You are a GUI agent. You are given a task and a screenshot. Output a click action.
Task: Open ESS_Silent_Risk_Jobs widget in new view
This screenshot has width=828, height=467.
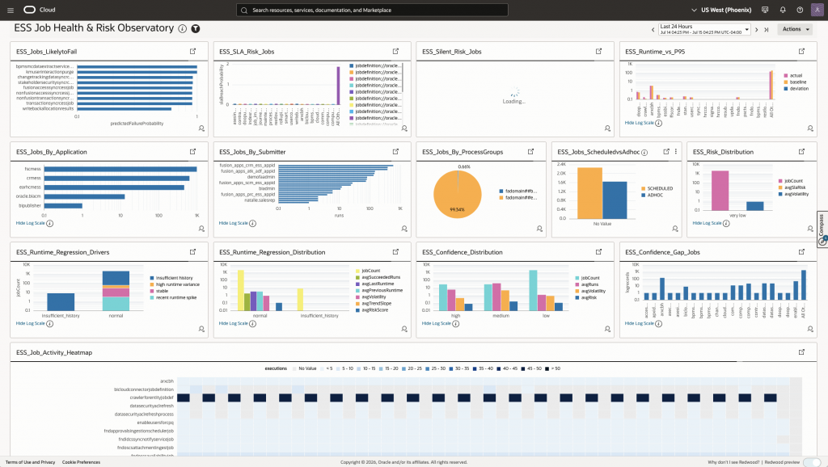(599, 51)
